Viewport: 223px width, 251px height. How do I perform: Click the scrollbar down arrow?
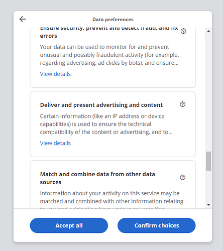208,205
